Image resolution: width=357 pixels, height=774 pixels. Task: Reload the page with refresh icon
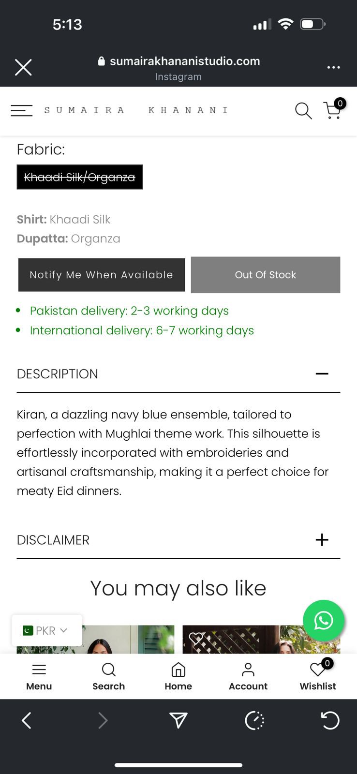(x=330, y=720)
